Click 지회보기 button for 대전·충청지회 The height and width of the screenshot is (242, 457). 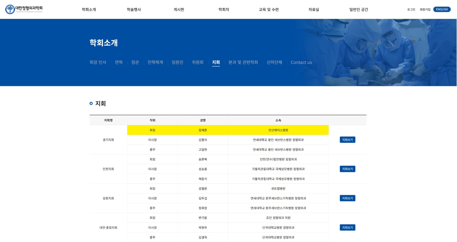pyautogui.click(x=347, y=228)
